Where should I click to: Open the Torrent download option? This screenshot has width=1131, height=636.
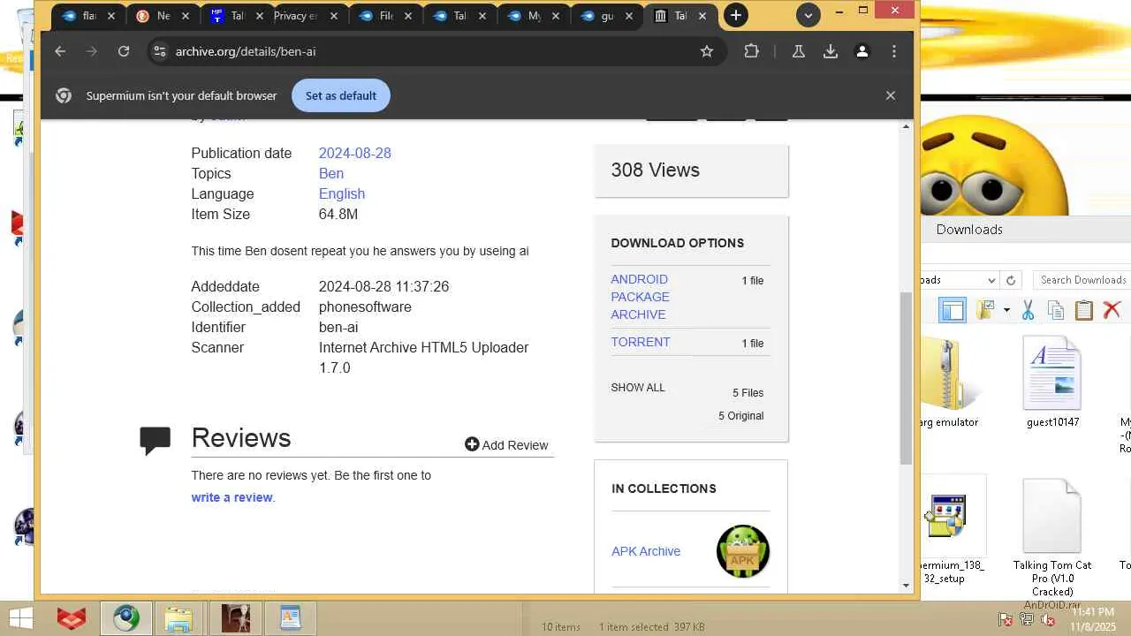click(x=641, y=342)
